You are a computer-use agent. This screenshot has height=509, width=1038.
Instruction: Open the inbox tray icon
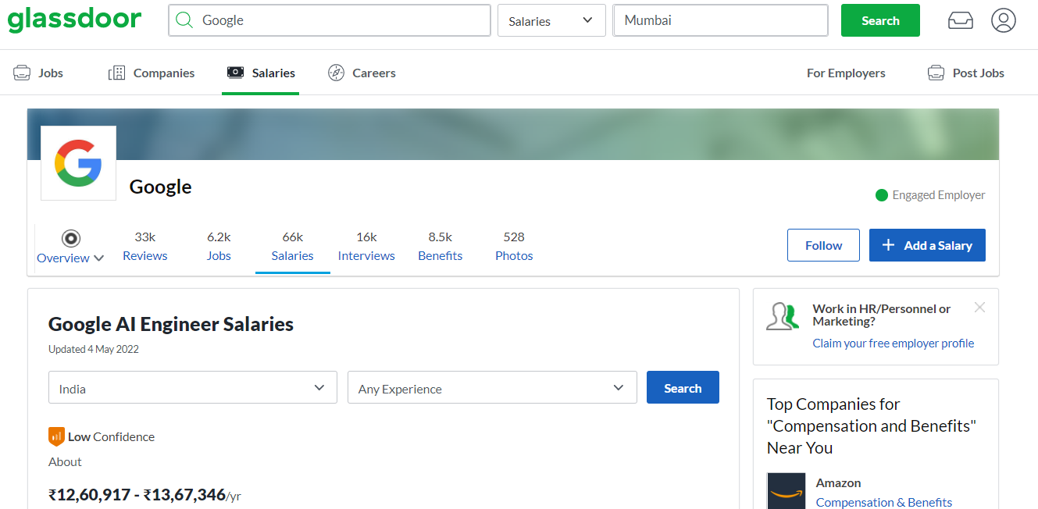click(x=961, y=20)
